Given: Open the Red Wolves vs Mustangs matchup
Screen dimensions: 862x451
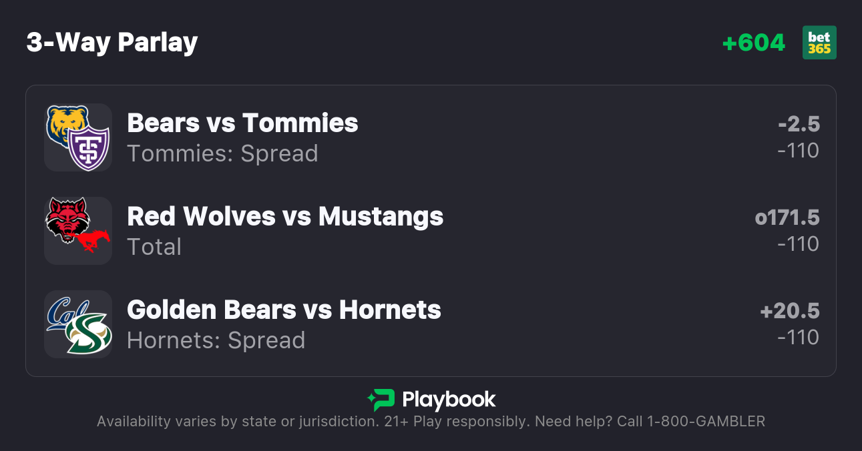Looking at the screenshot, I should coord(285,217).
